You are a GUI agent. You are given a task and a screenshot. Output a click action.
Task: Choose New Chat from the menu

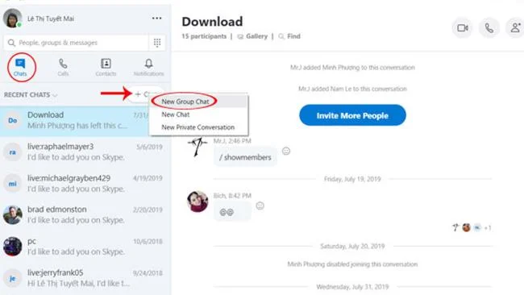[176, 114]
